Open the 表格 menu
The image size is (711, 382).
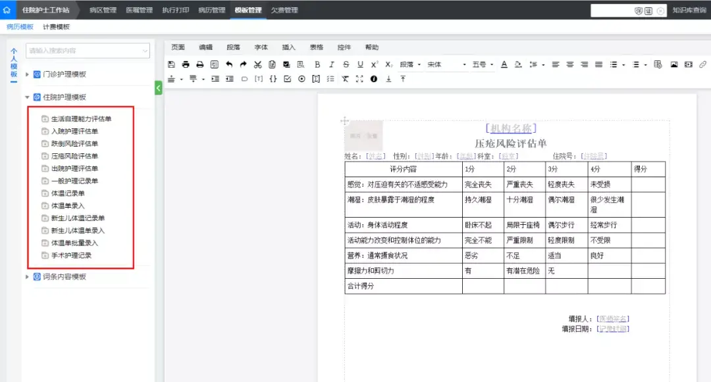(316, 47)
